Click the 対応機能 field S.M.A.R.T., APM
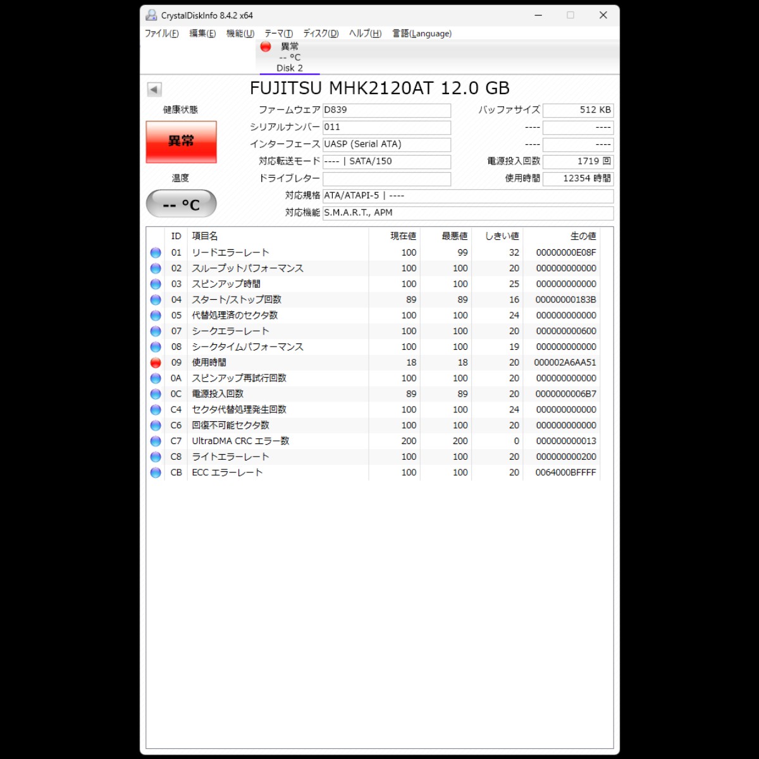The width and height of the screenshot is (759, 759). point(468,213)
